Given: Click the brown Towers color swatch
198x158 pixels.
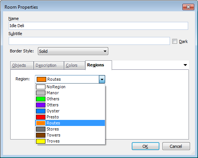Looking at the screenshot, I should [41, 135].
